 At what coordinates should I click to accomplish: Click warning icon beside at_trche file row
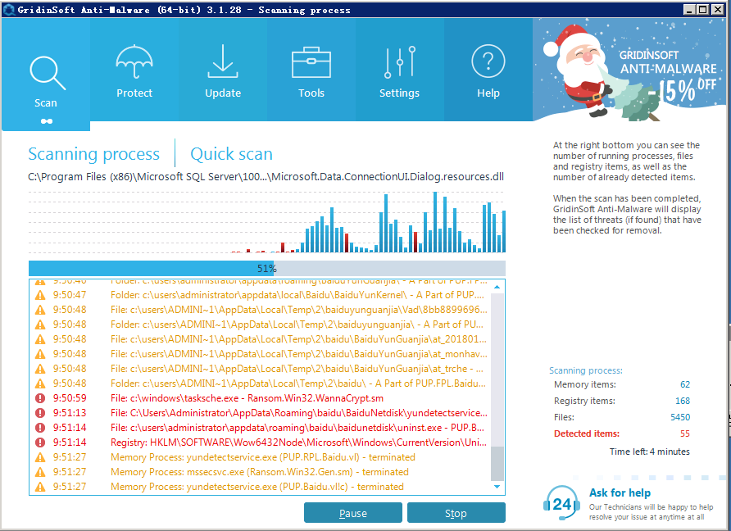coord(40,369)
